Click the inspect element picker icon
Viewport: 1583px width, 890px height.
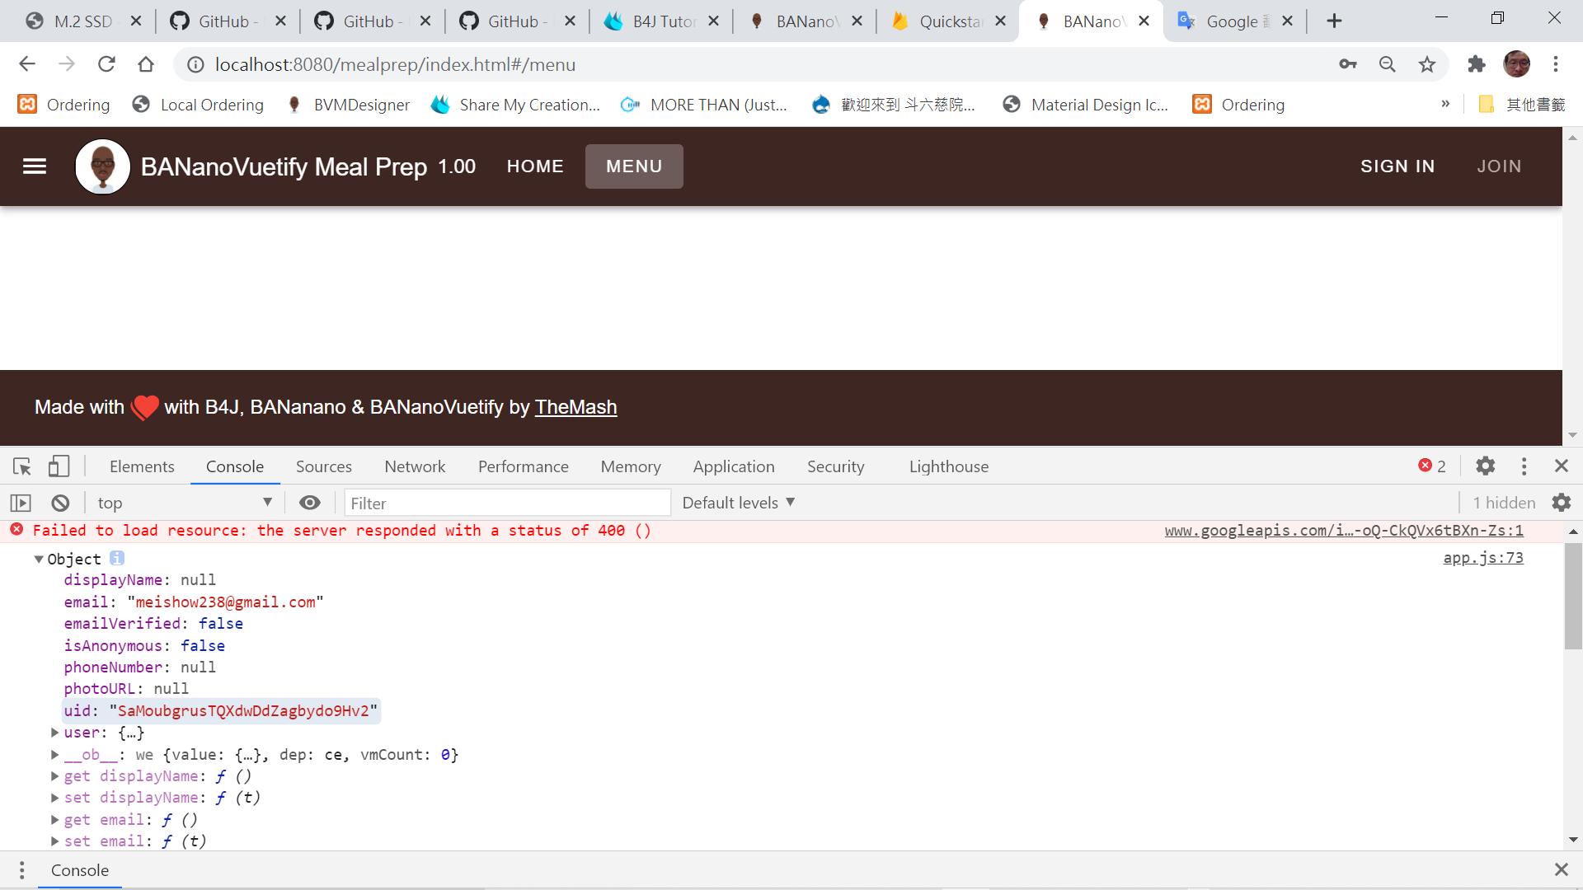22,466
